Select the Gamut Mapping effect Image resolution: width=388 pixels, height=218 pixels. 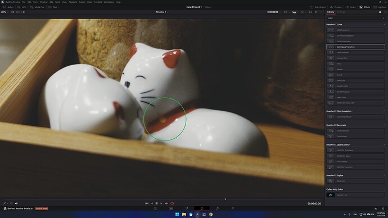click(355, 92)
